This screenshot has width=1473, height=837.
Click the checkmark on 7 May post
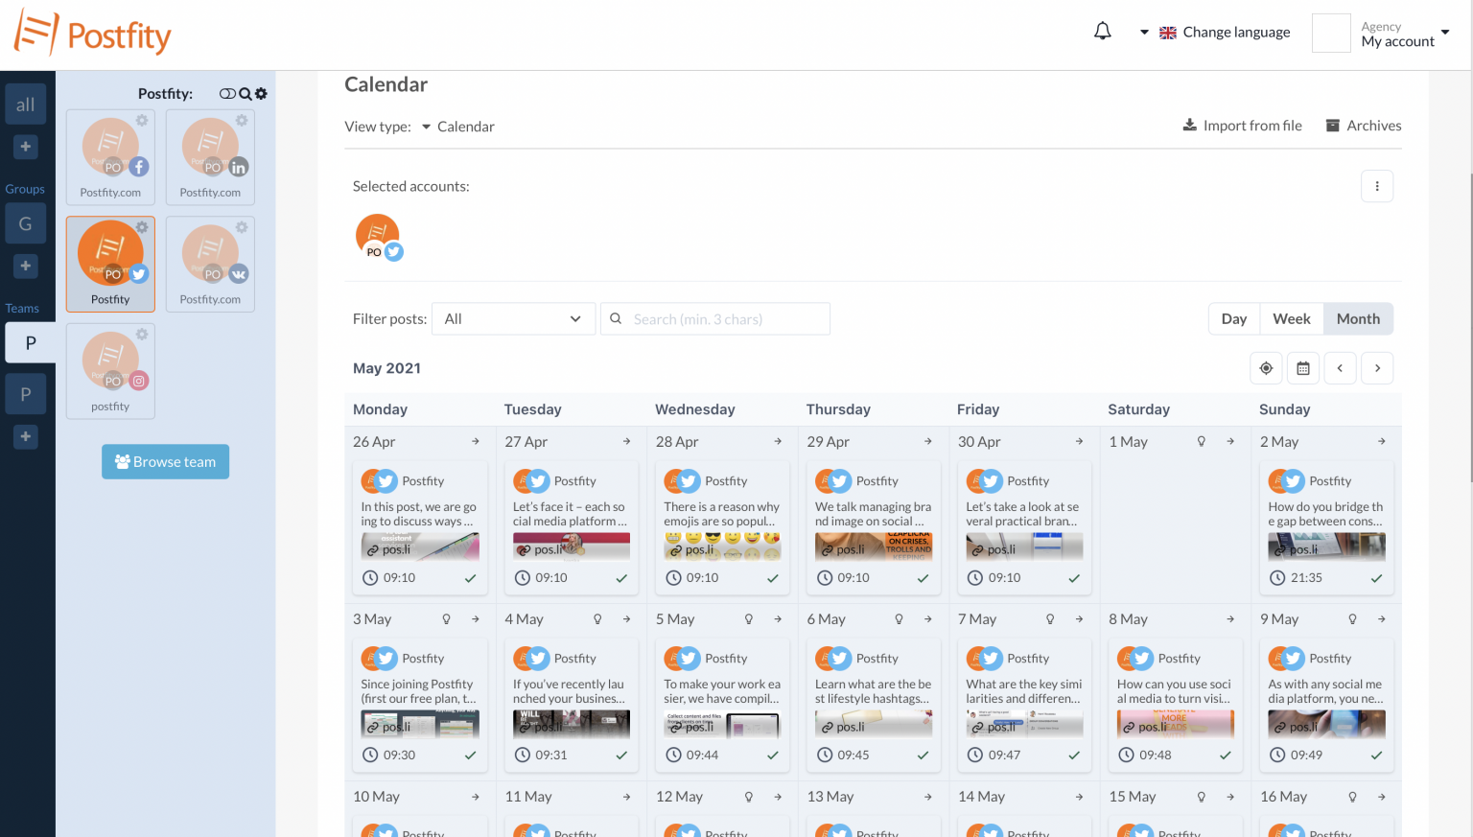click(1074, 756)
